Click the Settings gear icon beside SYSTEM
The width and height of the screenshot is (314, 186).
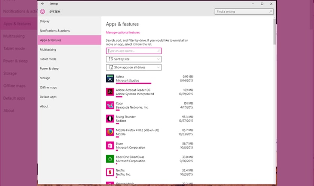pyautogui.click(x=43, y=12)
